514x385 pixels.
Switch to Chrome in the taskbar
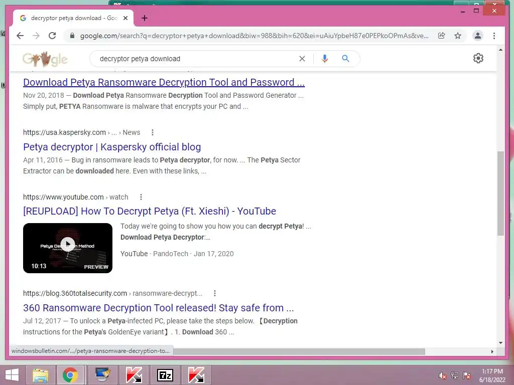tap(70, 375)
